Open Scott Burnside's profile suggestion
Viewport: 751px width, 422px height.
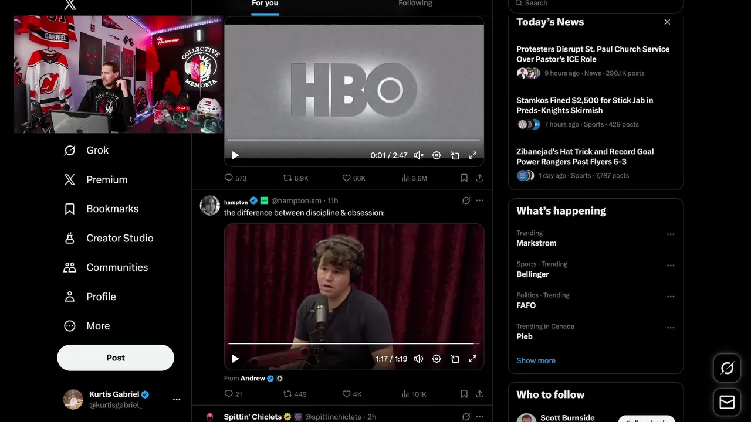567,417
